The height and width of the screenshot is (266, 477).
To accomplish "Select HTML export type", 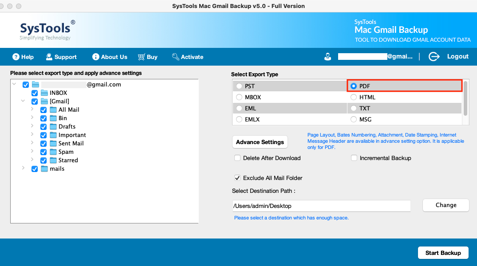I will coord(354,97).
